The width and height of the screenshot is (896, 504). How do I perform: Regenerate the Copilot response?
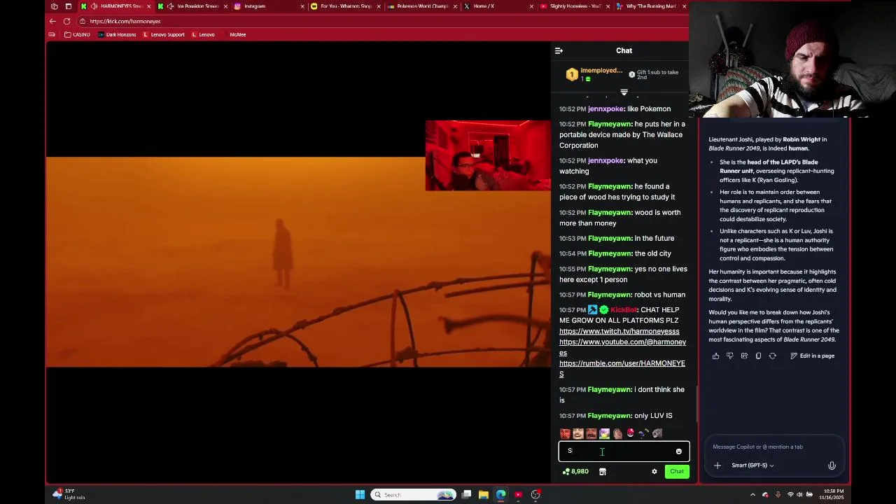[x=773, y=356]
